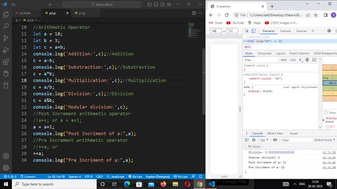The height and width of the screenshot is (189, 337).
Task: Toggle device toolbar in DevTools
Action: tap(254, 31)
